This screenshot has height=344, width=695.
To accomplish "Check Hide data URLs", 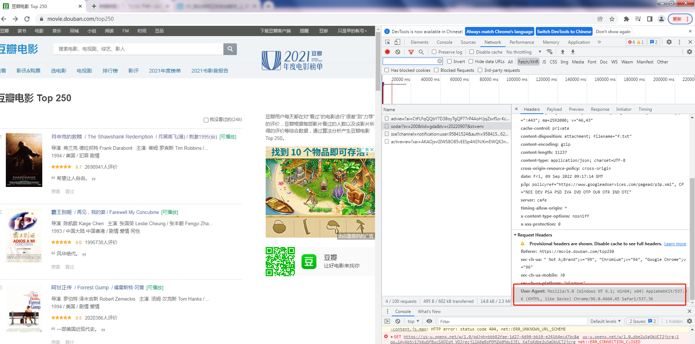I will tap(471, 62).
